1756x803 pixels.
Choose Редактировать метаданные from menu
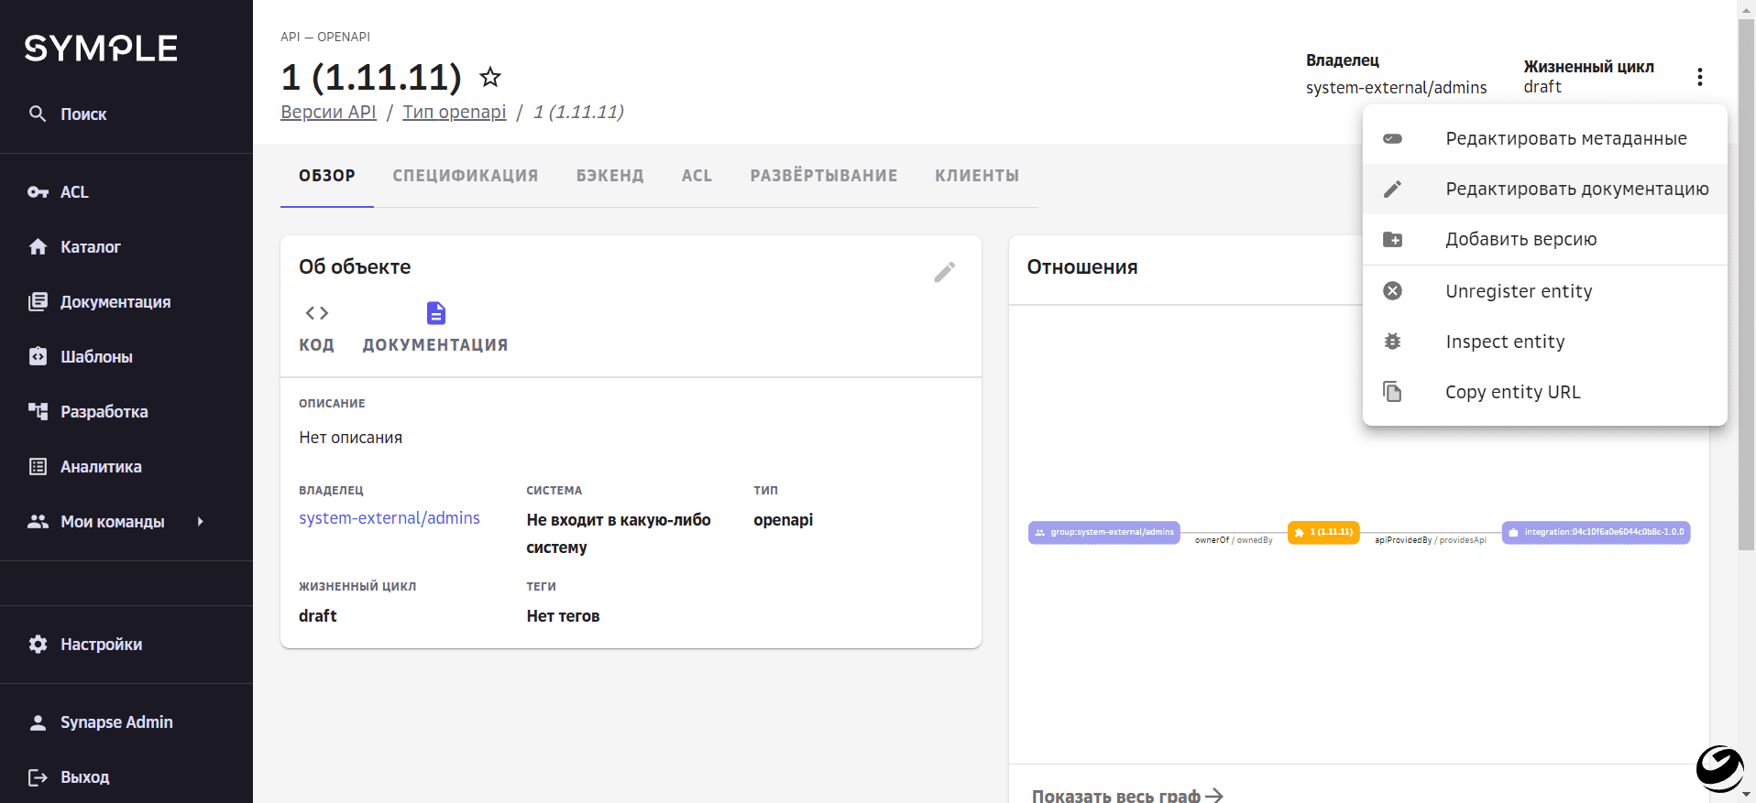click(x=1545, y=139)
